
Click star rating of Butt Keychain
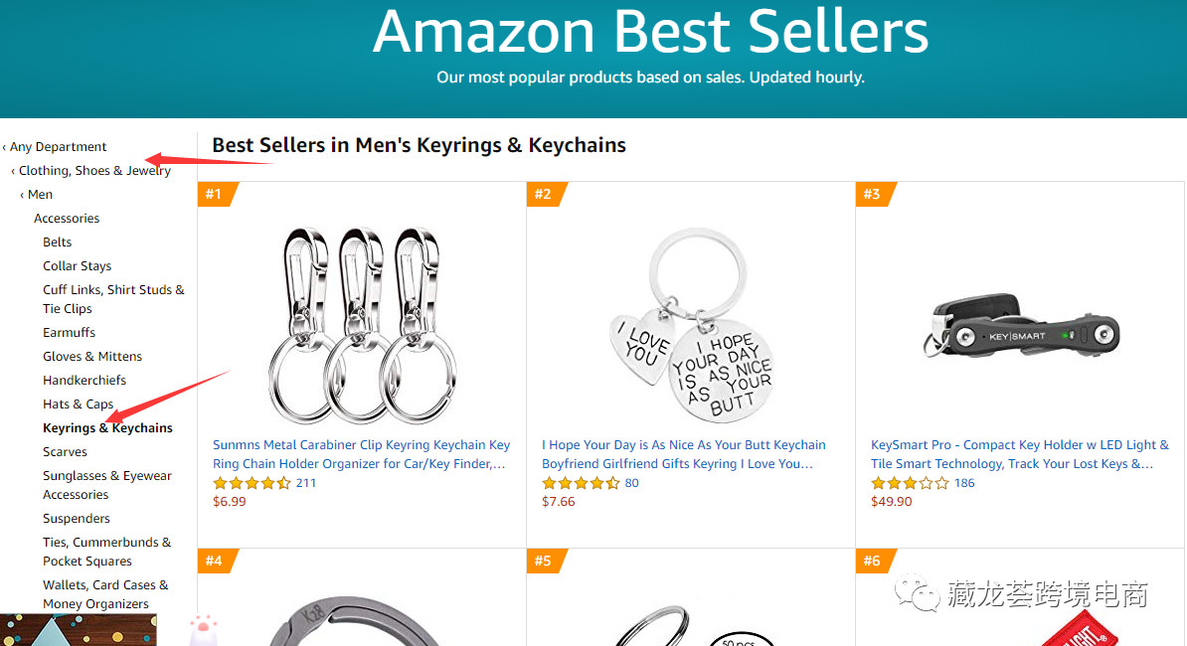click(x=581, y=483)
